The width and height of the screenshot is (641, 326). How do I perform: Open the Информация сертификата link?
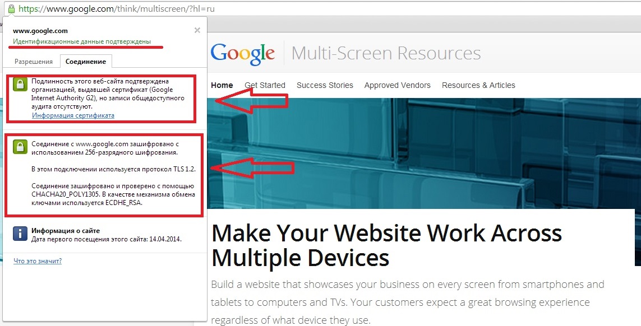[x=73, y=115]
